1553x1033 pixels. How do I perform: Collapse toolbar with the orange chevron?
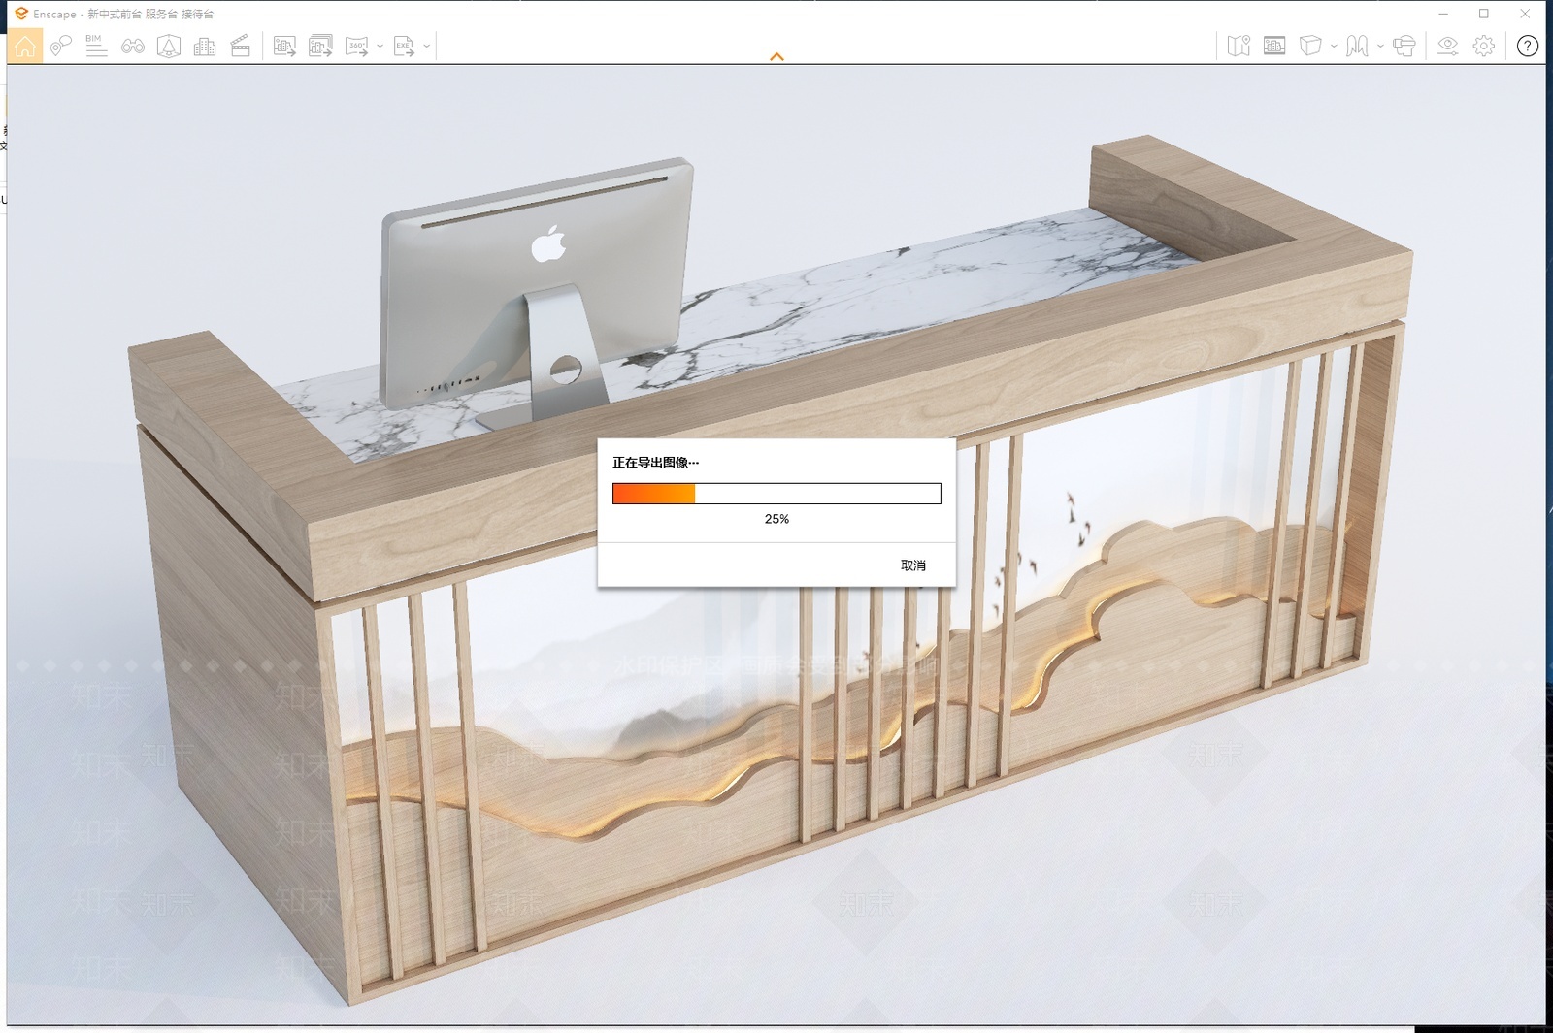pyautogui.click(x=776, y=57)
